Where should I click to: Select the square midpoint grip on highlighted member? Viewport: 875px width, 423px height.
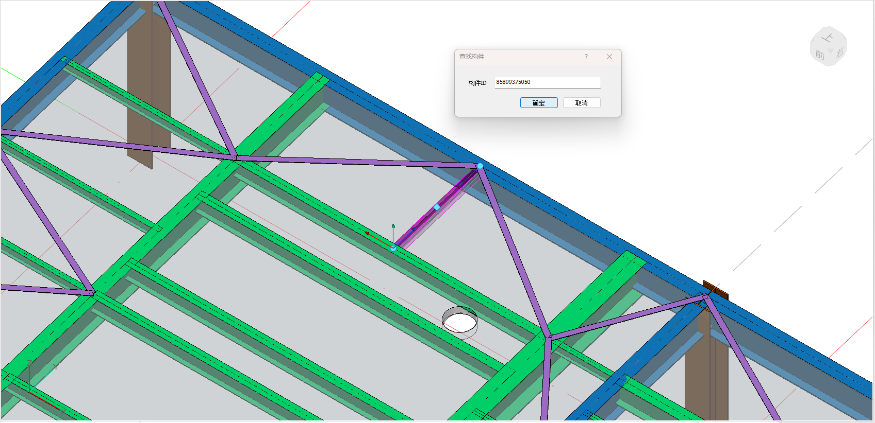[437, 207]
